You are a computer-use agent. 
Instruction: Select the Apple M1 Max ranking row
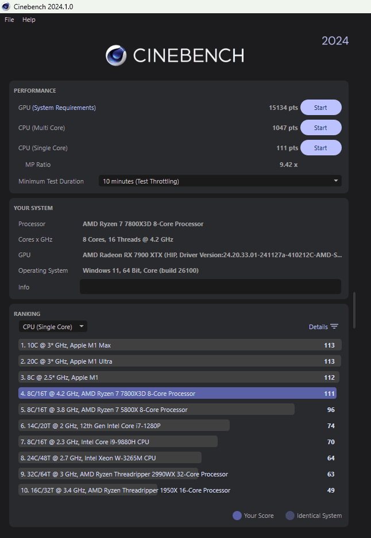click(180, 345)
